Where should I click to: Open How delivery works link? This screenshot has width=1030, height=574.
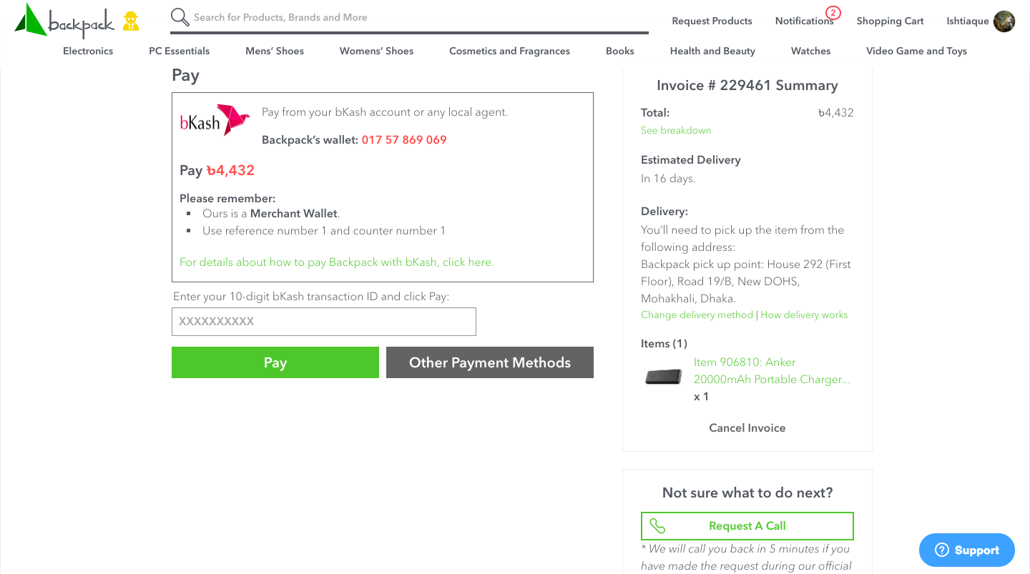(804, 315)
